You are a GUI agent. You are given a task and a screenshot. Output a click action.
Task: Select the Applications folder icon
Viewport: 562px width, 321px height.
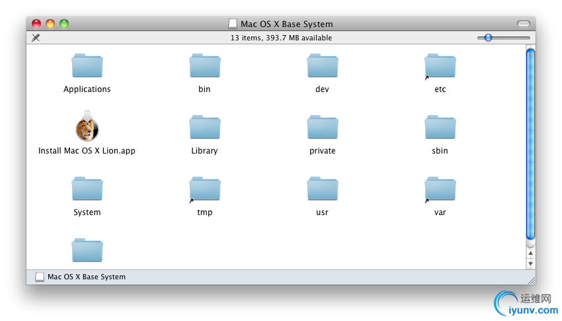point(87,66)
